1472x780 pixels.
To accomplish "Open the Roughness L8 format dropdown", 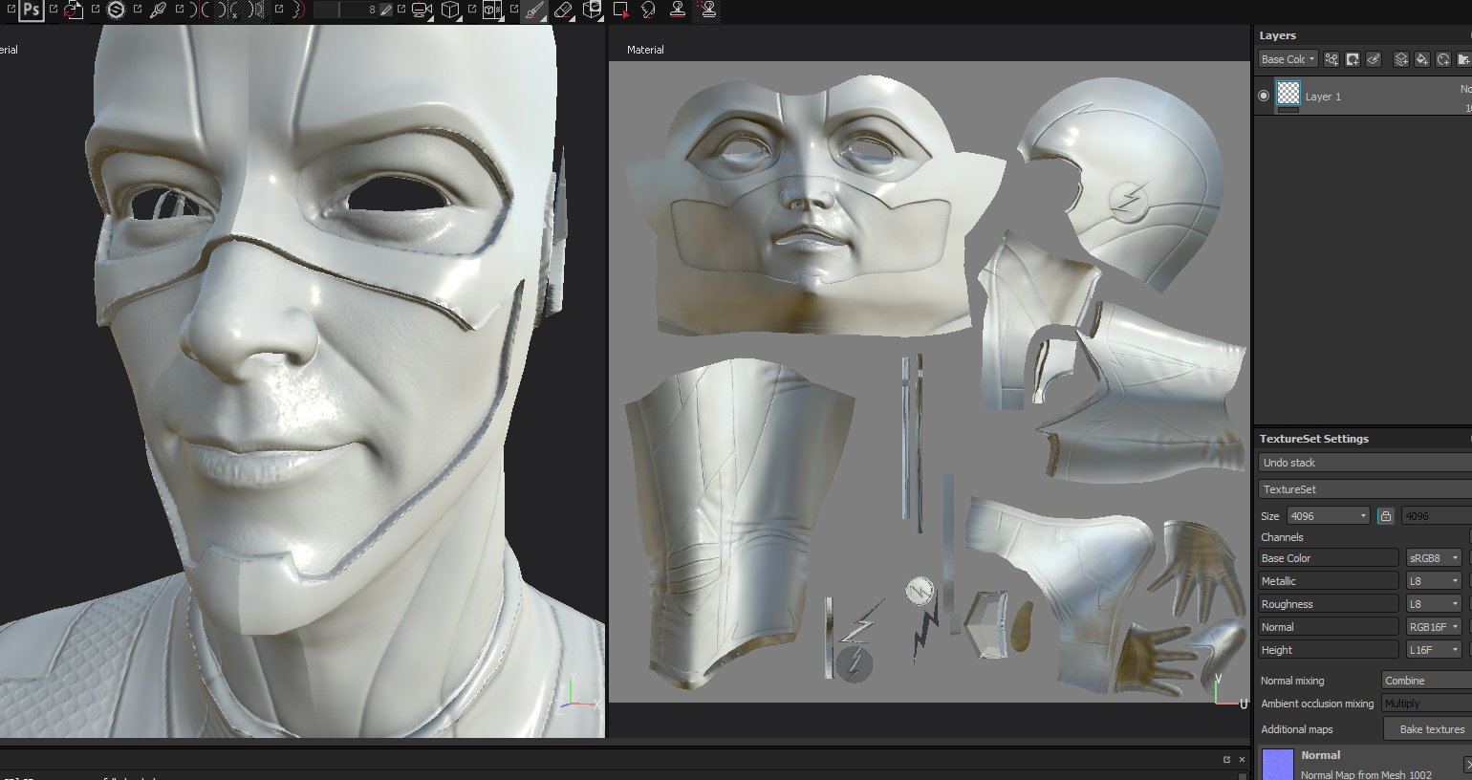I will [1435, 604].
